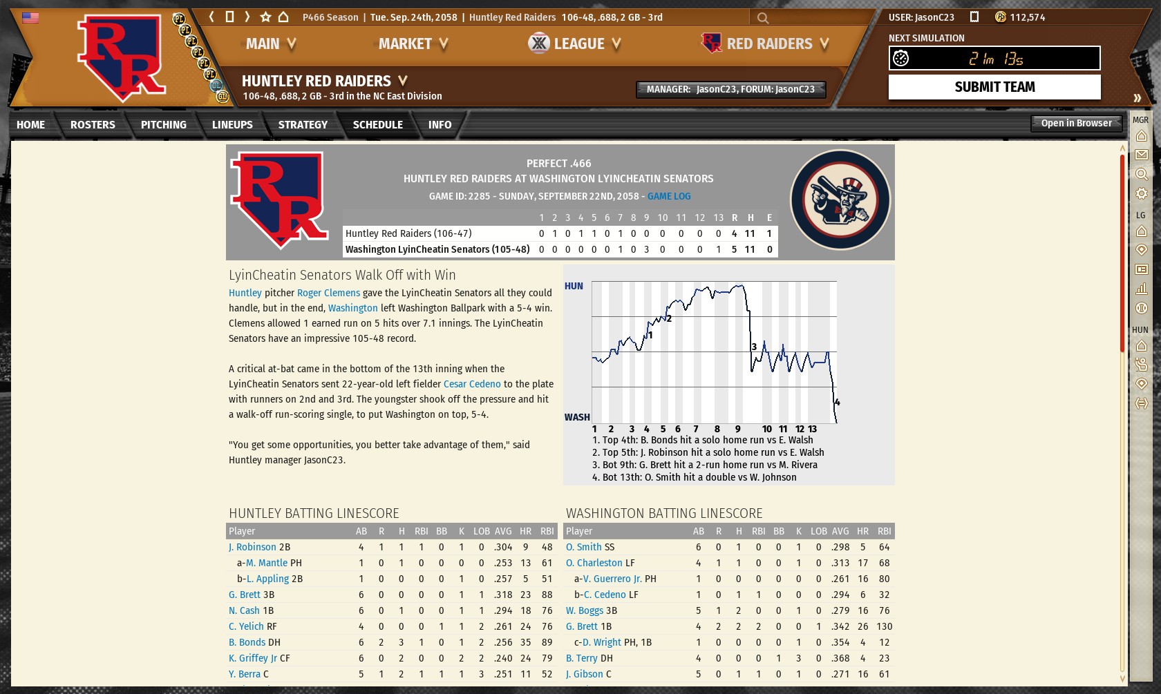Viewport: 1161px width, 694px height.
Task: Open K. Griffey Jr player link
Action: coord(253,658)
